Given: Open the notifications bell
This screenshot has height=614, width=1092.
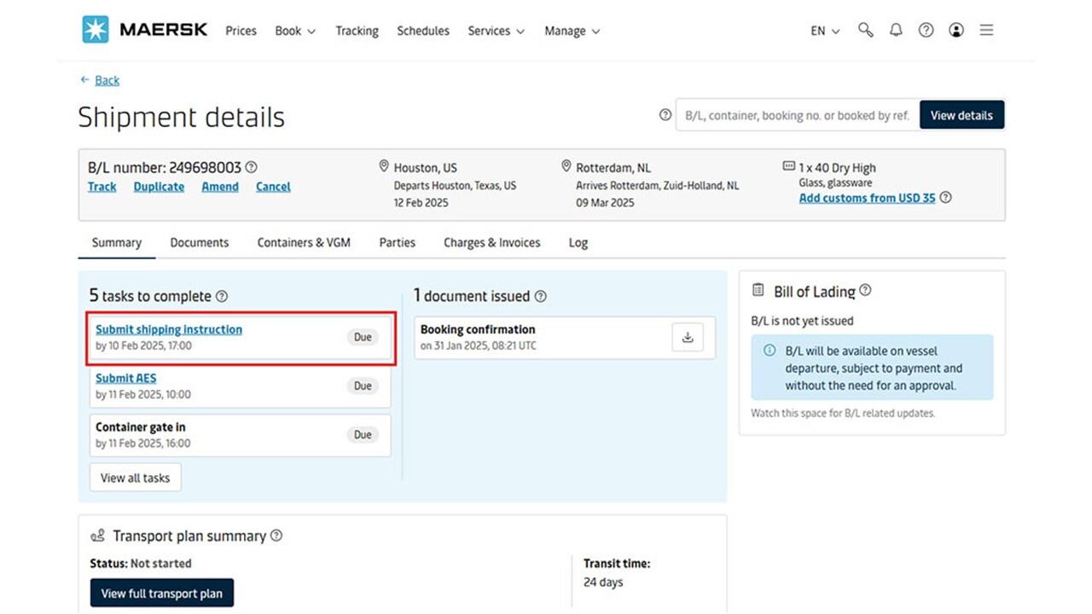Looking at the screenshot, I should click(896, 30).
